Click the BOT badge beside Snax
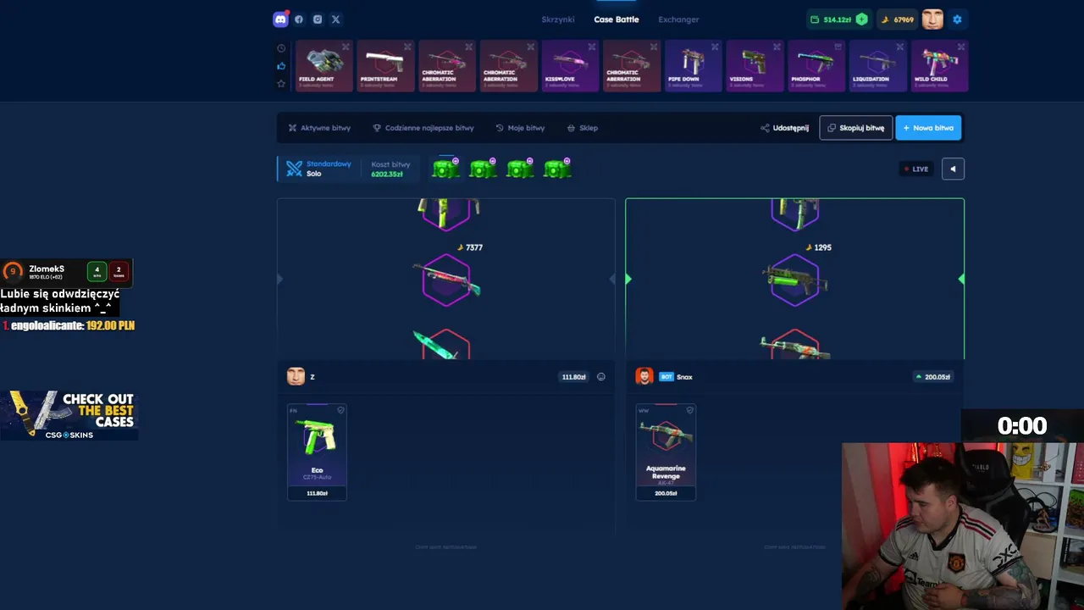The width and height of the screenshot is (1084, 610). 666,377
